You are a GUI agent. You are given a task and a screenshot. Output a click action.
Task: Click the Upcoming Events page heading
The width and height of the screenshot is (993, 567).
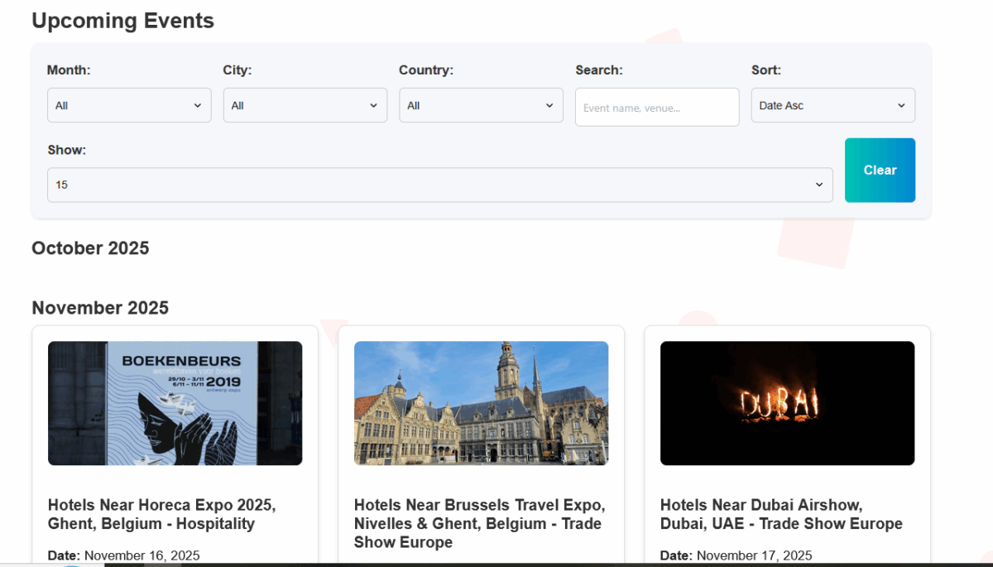tap(122, 21)
